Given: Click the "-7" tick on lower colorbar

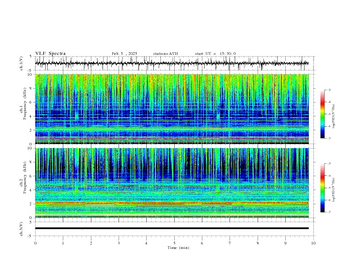Looking at the screenshot, I should [x=329, y=212].
